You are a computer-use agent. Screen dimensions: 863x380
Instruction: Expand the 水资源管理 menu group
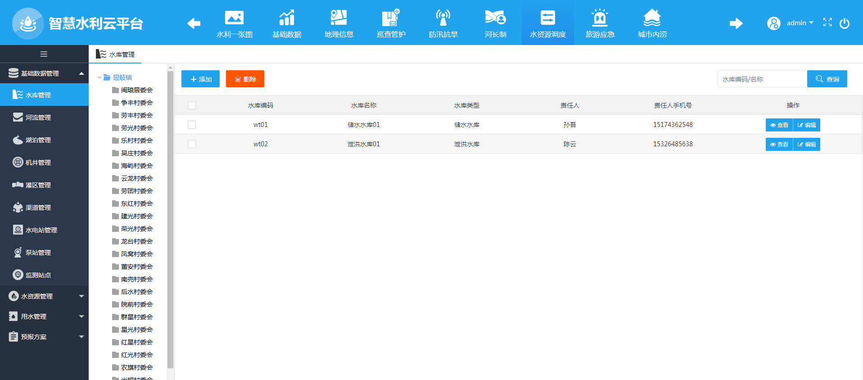click(x=44, y=296)
